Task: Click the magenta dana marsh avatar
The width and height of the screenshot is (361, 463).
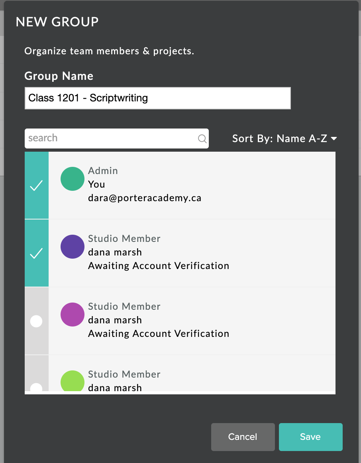Action: pos(73,315)
